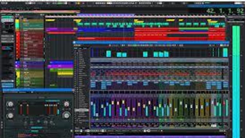Select the green clip above the yellow clip
This screenshot has height=138, width=245.
point(62,70)
